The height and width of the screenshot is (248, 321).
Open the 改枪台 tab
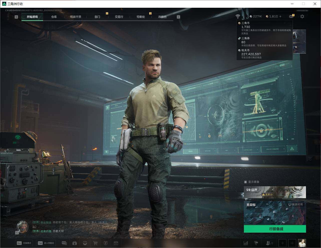click(162, 17)
